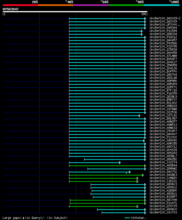Click the arrowhead ending the C0Z2T4 bar
Viewport: 182px width, 220px height.
[120, 163]
